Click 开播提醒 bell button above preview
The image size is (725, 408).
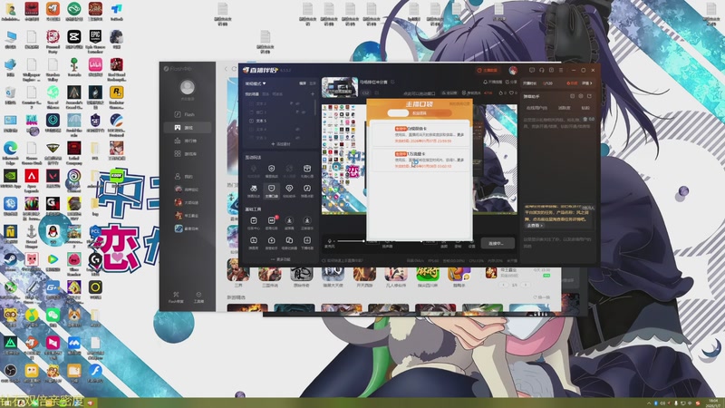pyautogui.click(x=492, y=83)
